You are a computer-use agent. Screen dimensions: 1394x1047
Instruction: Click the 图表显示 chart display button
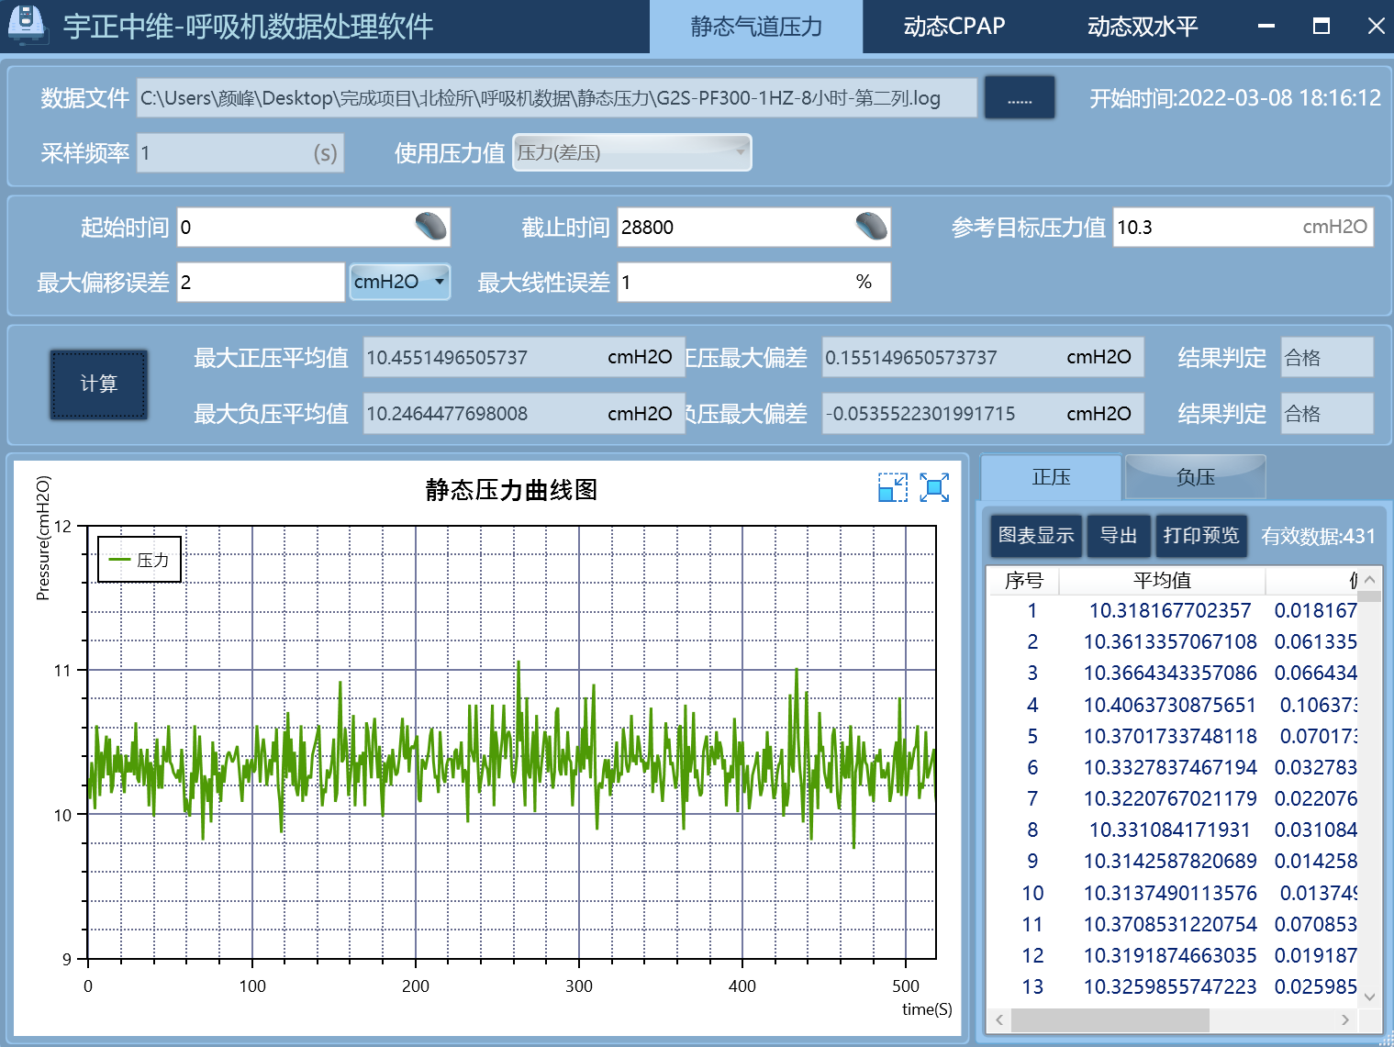click(1035, 536)
